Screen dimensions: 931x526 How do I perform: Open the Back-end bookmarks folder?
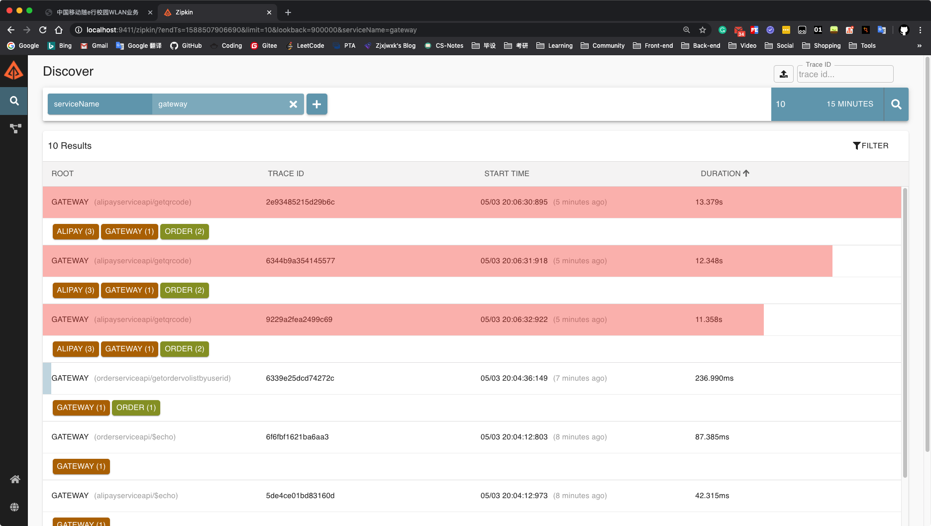click(701, 45)
